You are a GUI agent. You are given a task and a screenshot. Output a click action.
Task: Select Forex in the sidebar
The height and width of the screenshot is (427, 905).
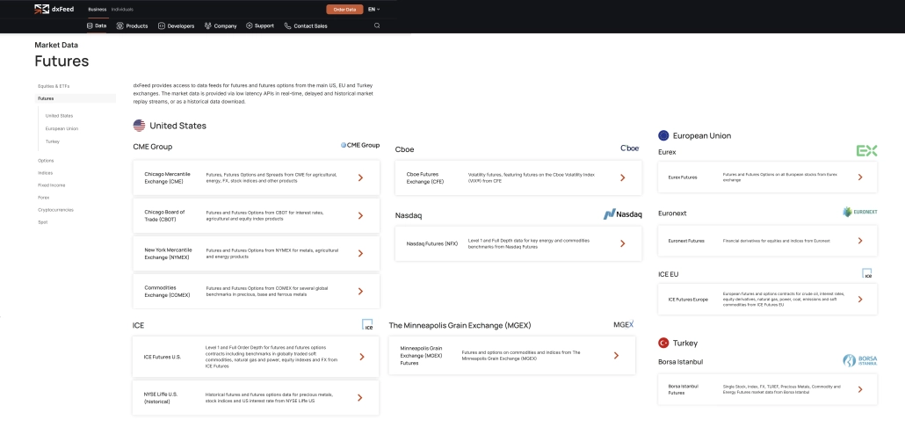tap(44, 198)
